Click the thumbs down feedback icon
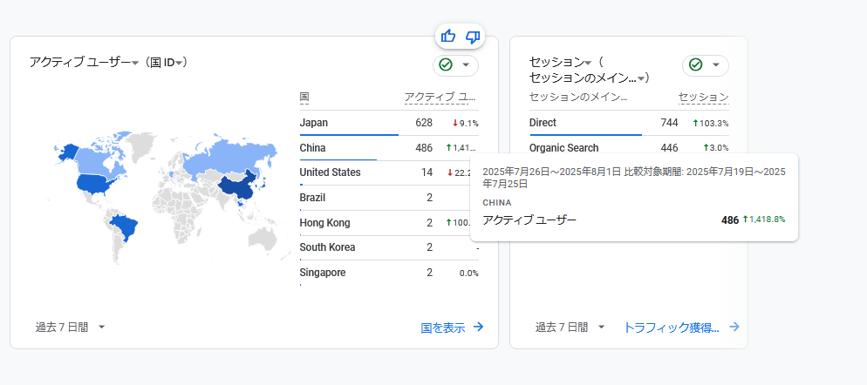 pyautogui.click(x=472, y=37)
